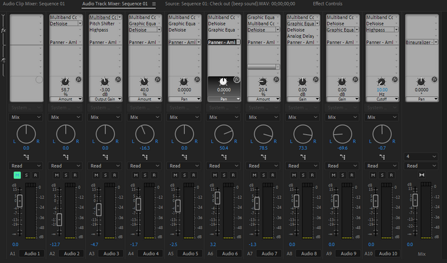Viewport: 447px width, 263px height.
Task: Toggle the fx bypass icon on Audio 4
Action: (158, 79)
